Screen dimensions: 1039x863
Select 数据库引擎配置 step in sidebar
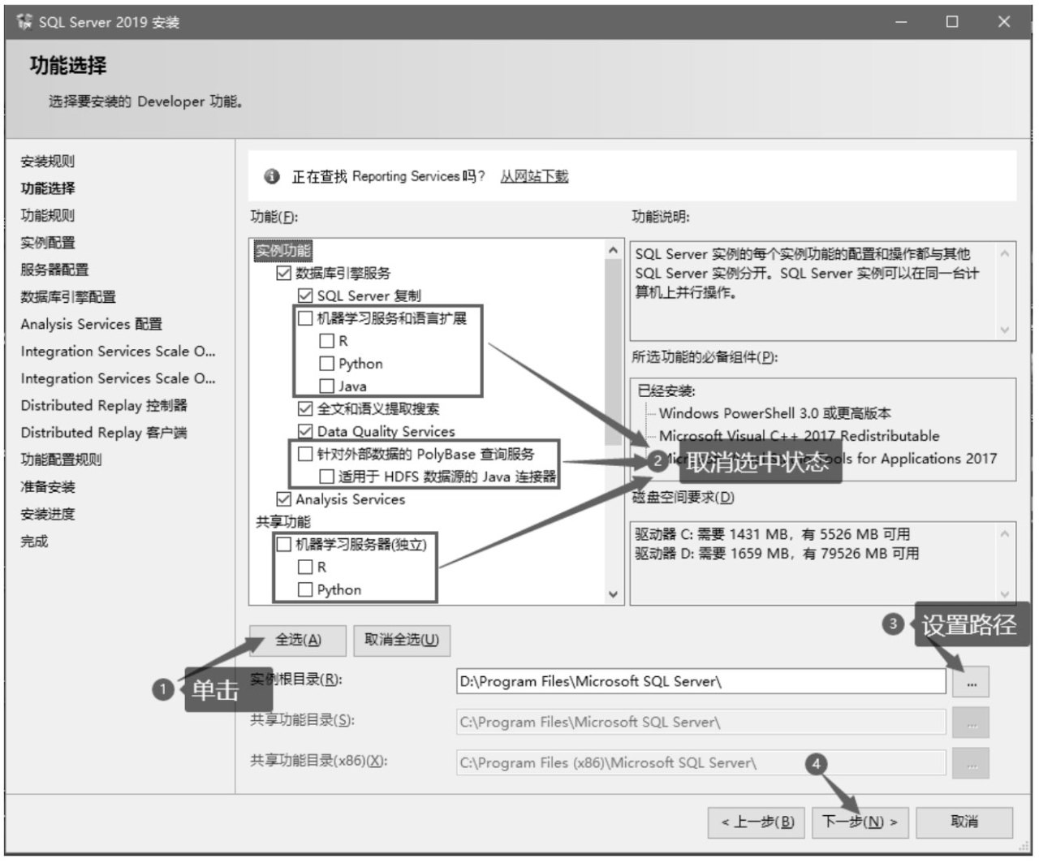pyautogui.click(x=68, y=297)
